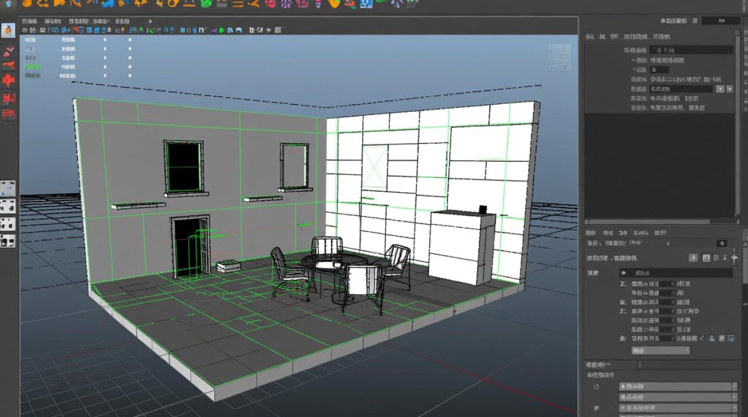The image size is (748, 417).
Task: Open the small dropdown below the attribute list
Action: tap(661, 351)
